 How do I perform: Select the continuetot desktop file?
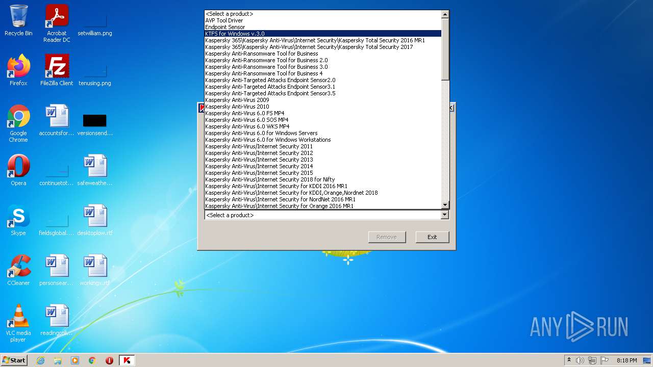pos(57,173)
